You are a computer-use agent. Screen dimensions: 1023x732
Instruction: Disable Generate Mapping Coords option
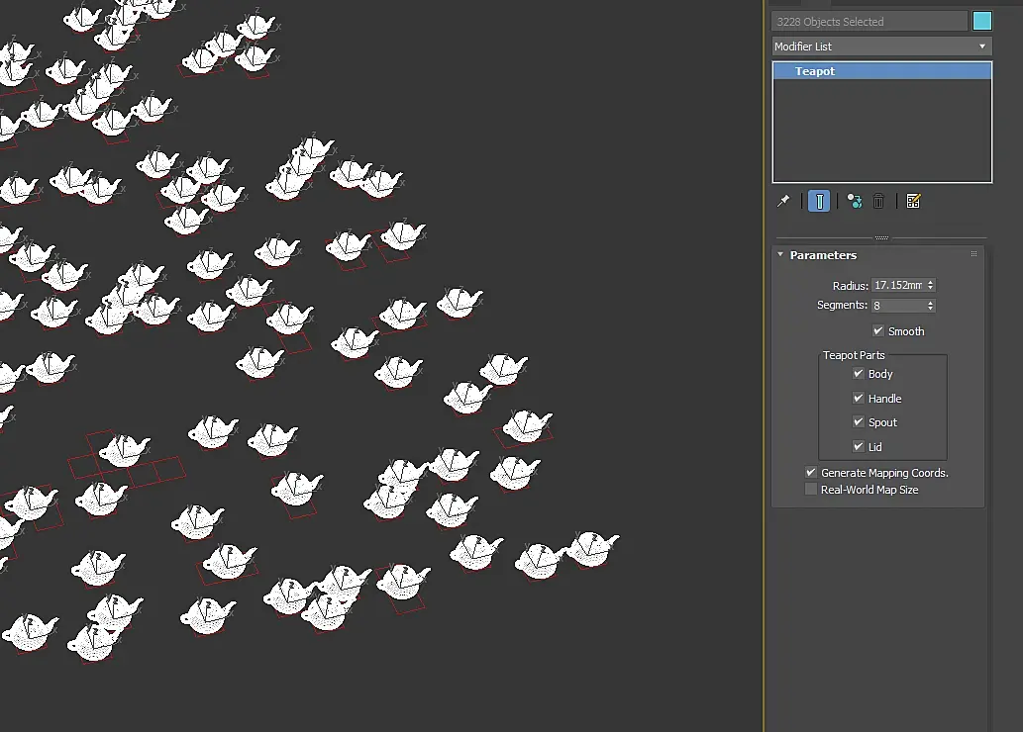(x=811, y=473)
